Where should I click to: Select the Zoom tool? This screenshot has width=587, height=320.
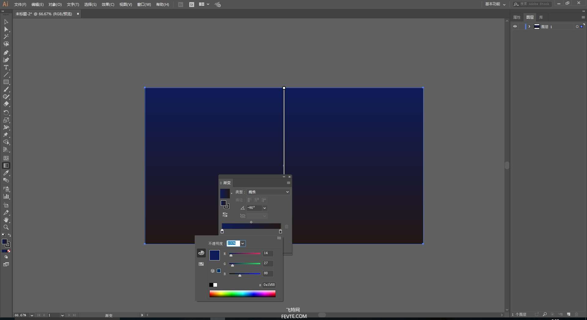pyautogui.click(x=6, y=227)
